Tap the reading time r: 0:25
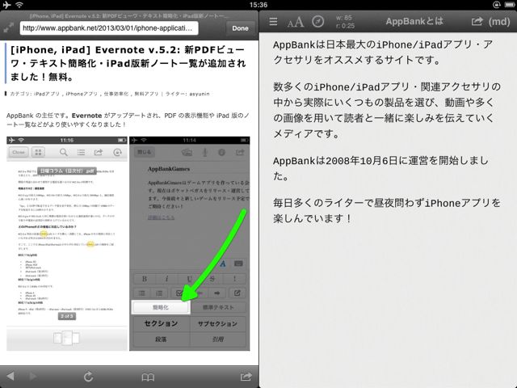 [345, 26]
